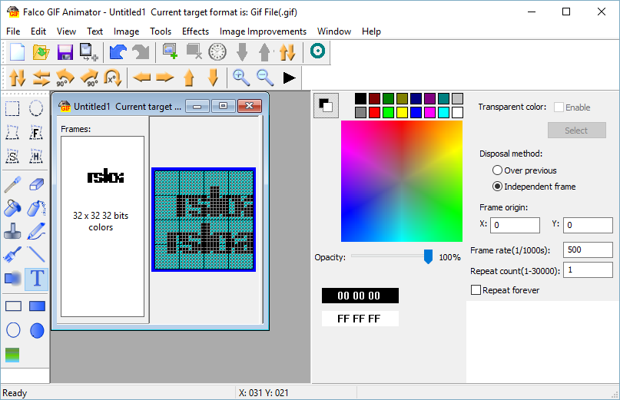Screen dimensions: 620x400
Task: Shift image up with orange arrow
Action: [190, 78]
